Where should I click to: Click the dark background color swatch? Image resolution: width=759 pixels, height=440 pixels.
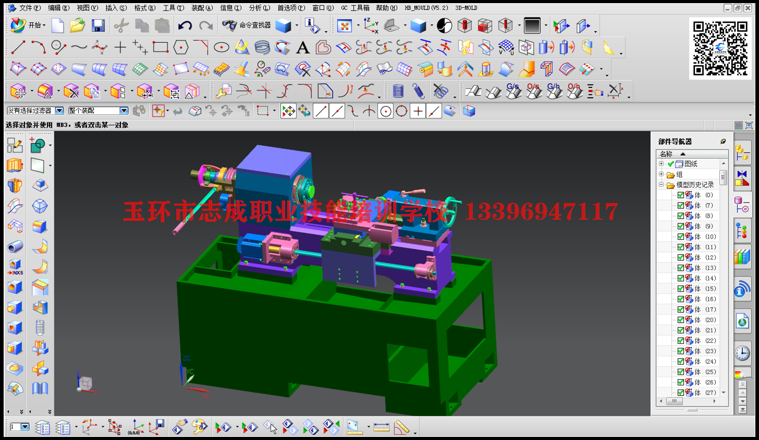pyautogui.click(x=532, y=25)
